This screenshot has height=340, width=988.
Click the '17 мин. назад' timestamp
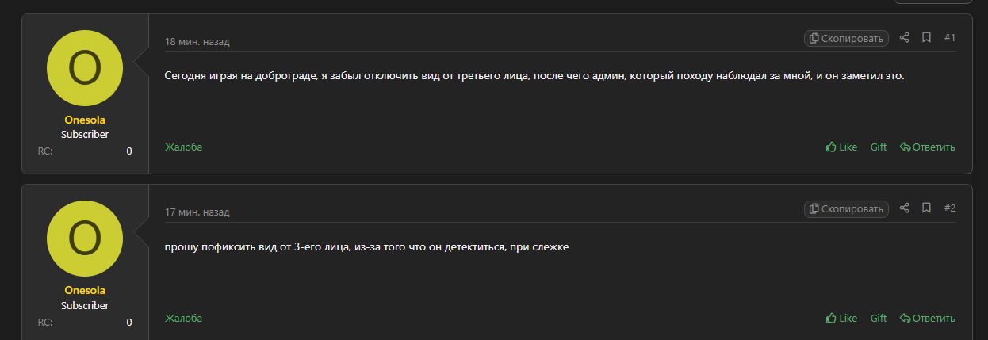[x=197, y=212]
